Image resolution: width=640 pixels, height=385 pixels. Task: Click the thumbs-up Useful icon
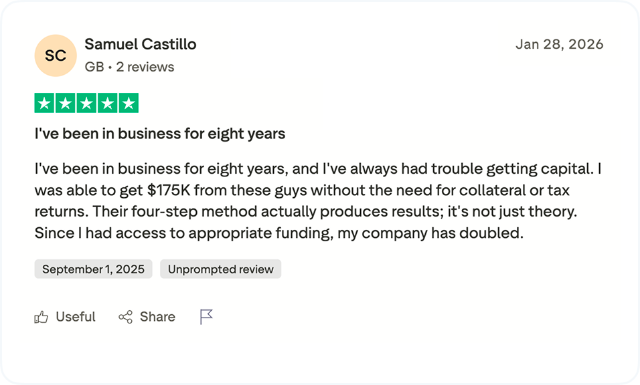42,317
